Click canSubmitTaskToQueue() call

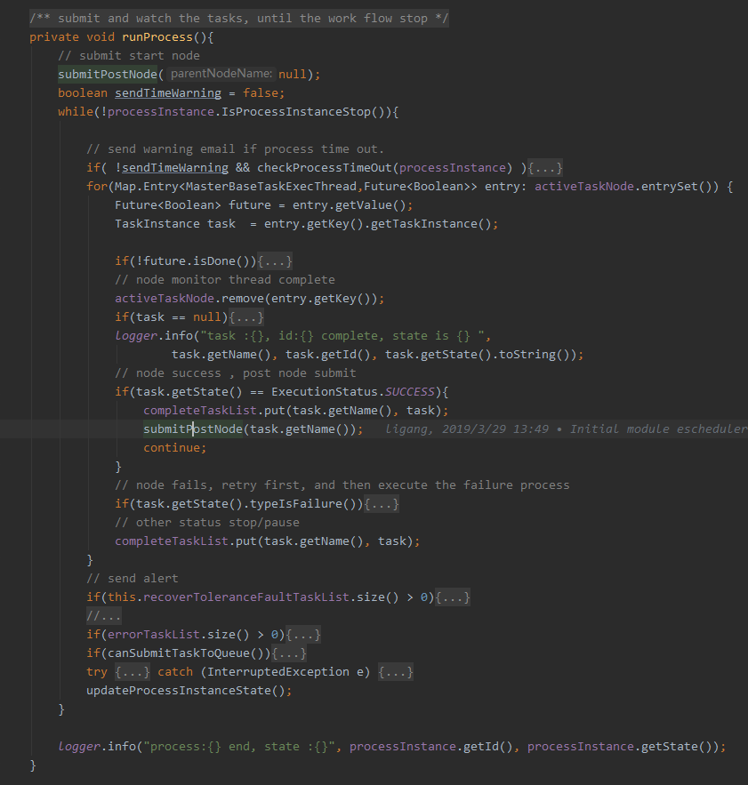click(x=185, y=653)
